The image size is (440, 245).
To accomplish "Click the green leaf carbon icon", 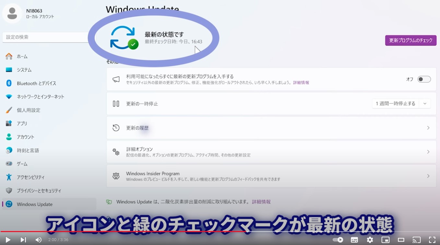I will pos(109,202).
